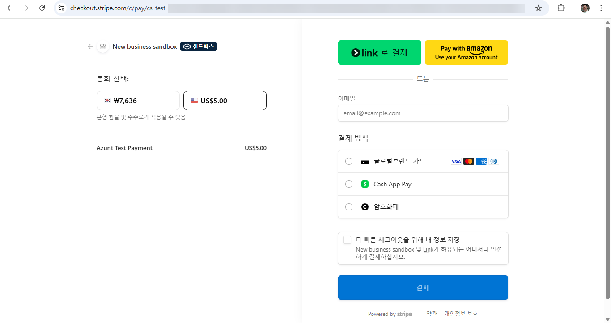This screenshot has width=611, height=323.
Task: Click the storefront icon beside New business sandbox
Action: (103, 46)
